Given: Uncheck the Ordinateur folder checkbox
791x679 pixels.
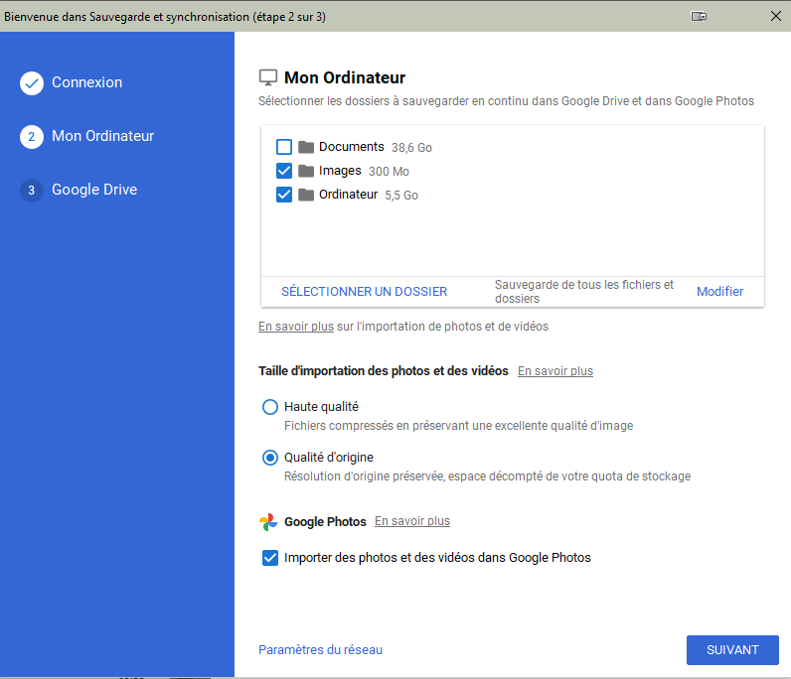Looking at the screenshot, I should (x=284, y=195).
